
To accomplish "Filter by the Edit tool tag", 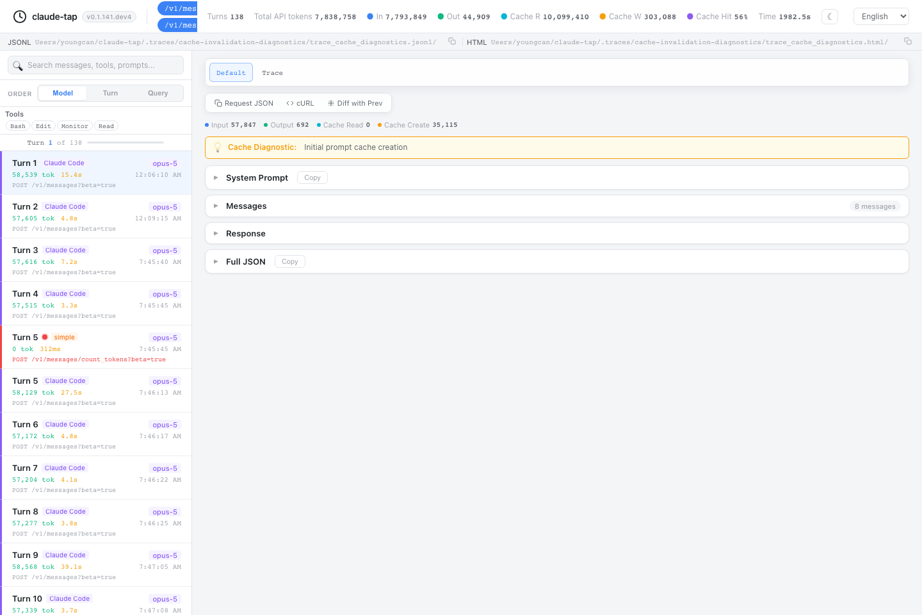I will [44, 126].
